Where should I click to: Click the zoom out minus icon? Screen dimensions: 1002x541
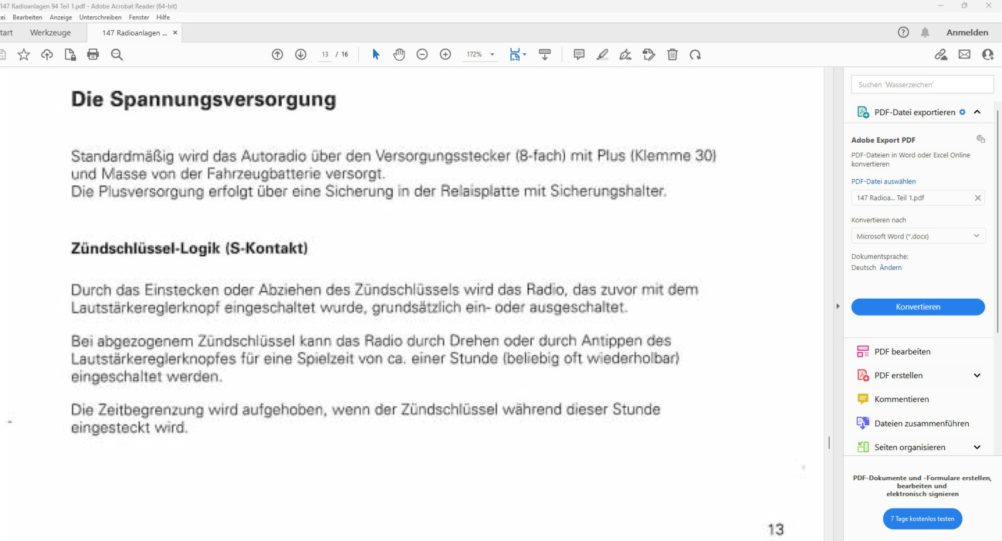tap(422, 54)
